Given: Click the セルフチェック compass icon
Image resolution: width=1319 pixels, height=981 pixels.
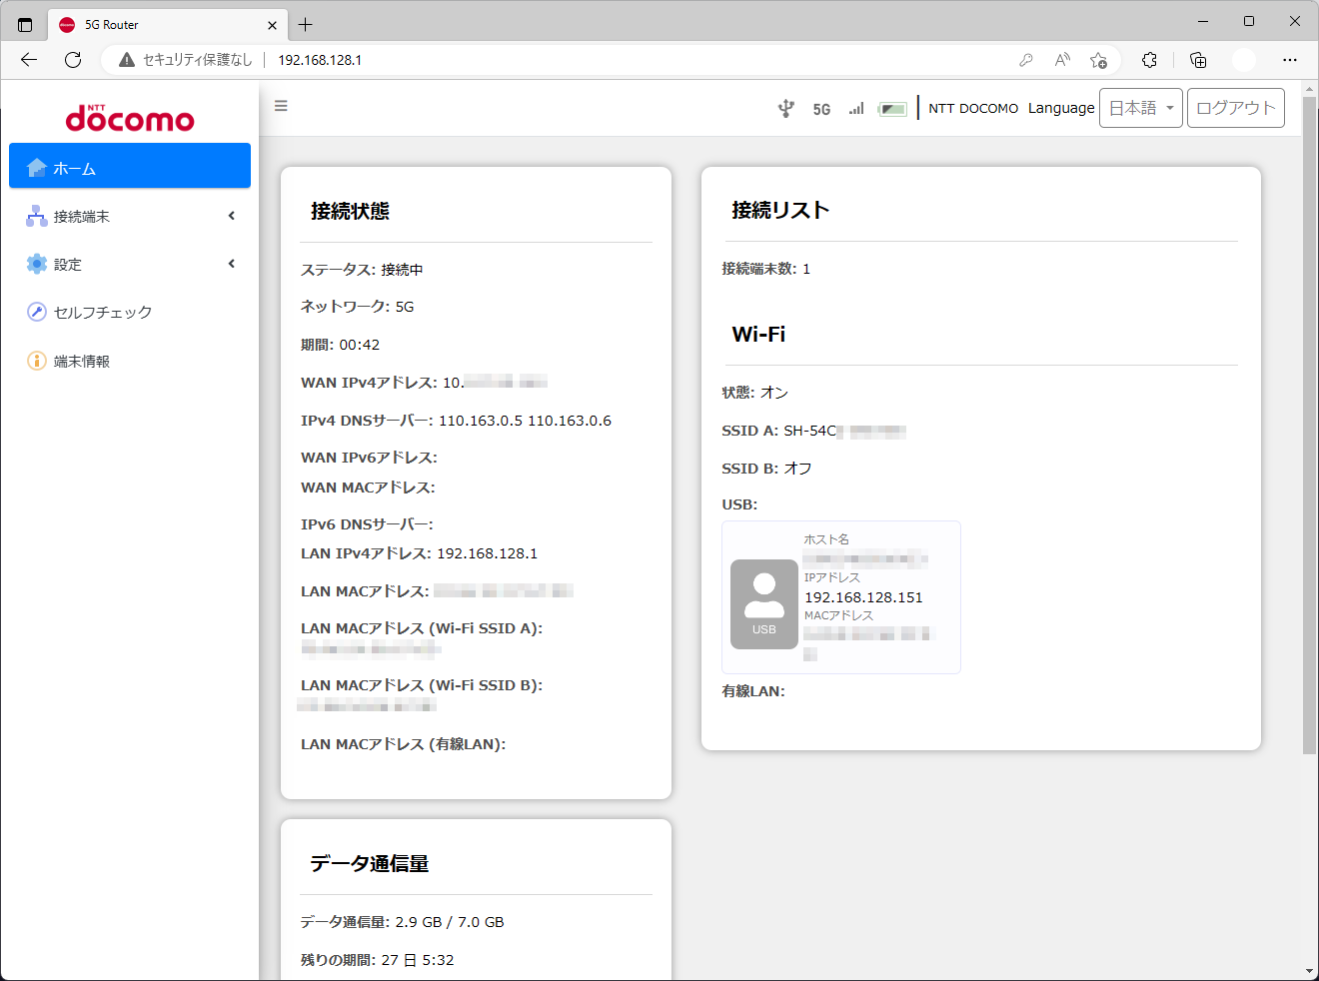Looking at the screenshot, I should coord(34,312).
